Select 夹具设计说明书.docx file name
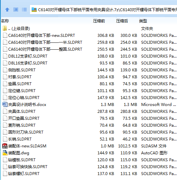 click(x=27, y=104)
